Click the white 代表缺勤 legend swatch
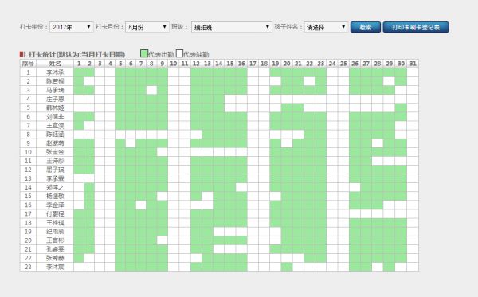The width and height of the screenshot is (478, 297). pos(179,53)
